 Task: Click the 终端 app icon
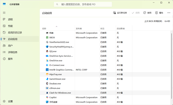pyautogui.click(x=47, y=33)
